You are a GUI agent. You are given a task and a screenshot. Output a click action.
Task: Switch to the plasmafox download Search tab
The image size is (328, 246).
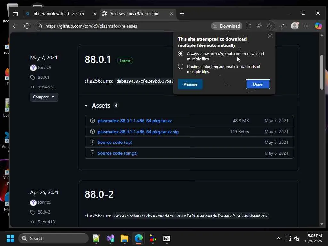point(59,14)
